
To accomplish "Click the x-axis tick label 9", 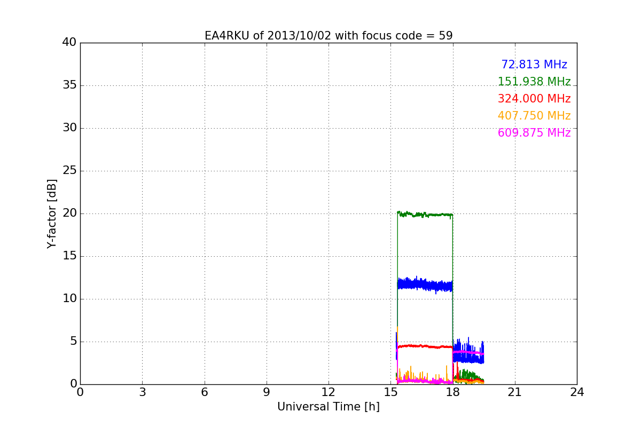I will point(267,392).
